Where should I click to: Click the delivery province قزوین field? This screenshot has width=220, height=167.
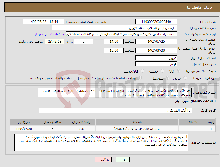[156, 58]
